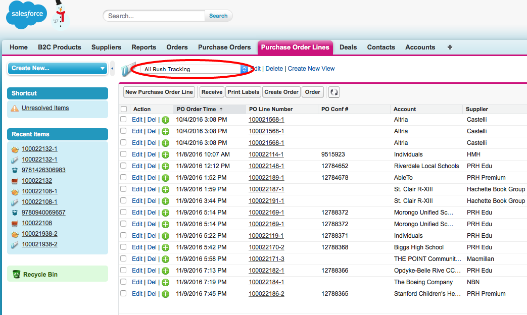
Task: Click the all tabs plus icon
Action: click(x=450, y=47)
